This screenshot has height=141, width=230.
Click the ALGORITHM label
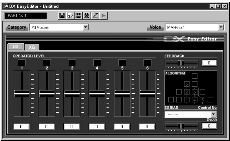(x=175, y=73)
